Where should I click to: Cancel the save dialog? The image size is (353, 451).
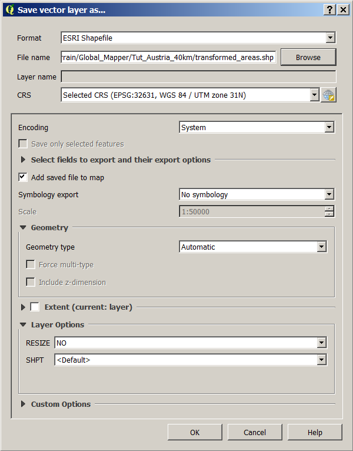(255, 432)
